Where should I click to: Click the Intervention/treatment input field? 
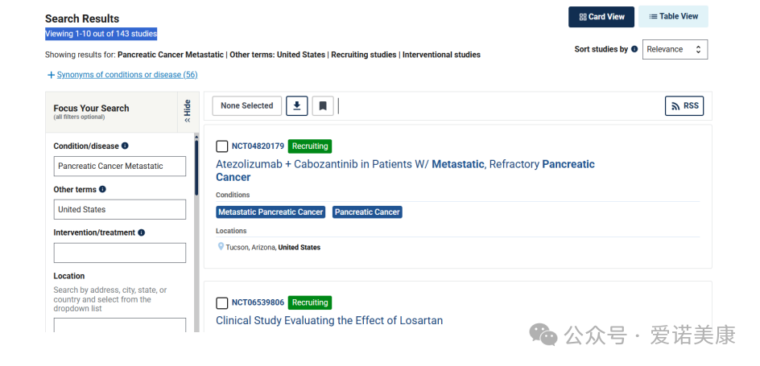tap(120, 253)
